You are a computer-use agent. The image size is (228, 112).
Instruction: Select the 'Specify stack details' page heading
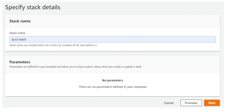pos(33,7)
